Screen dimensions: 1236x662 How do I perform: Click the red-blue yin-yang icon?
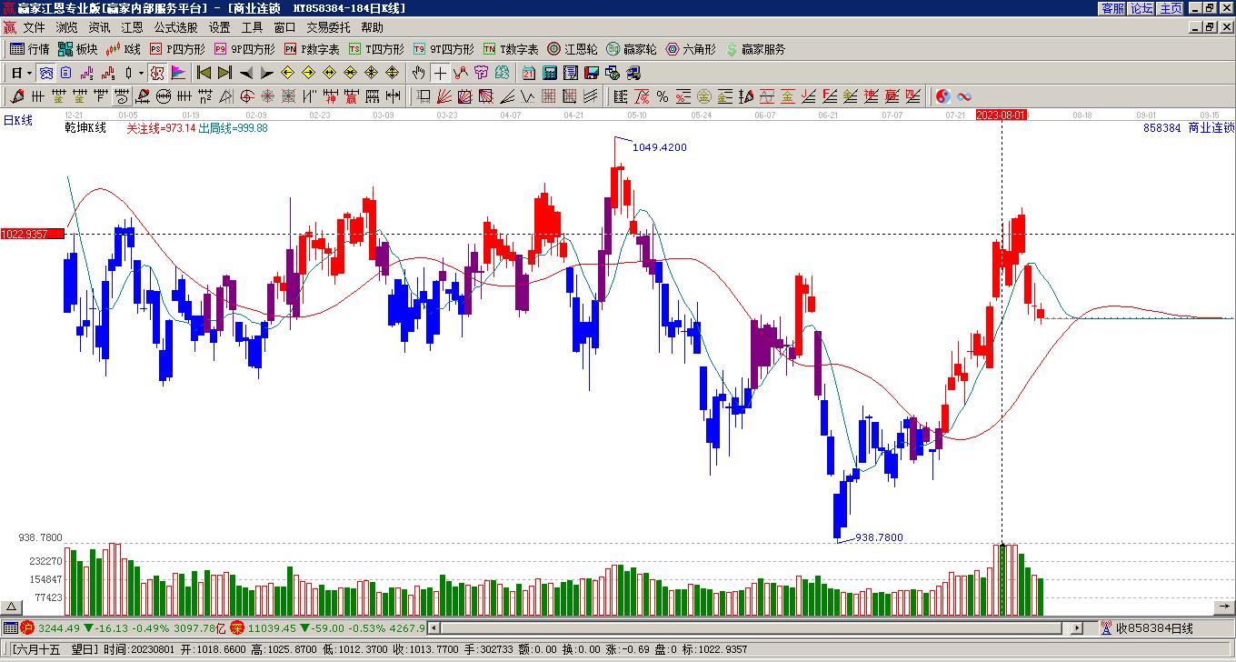click(943, 96)
